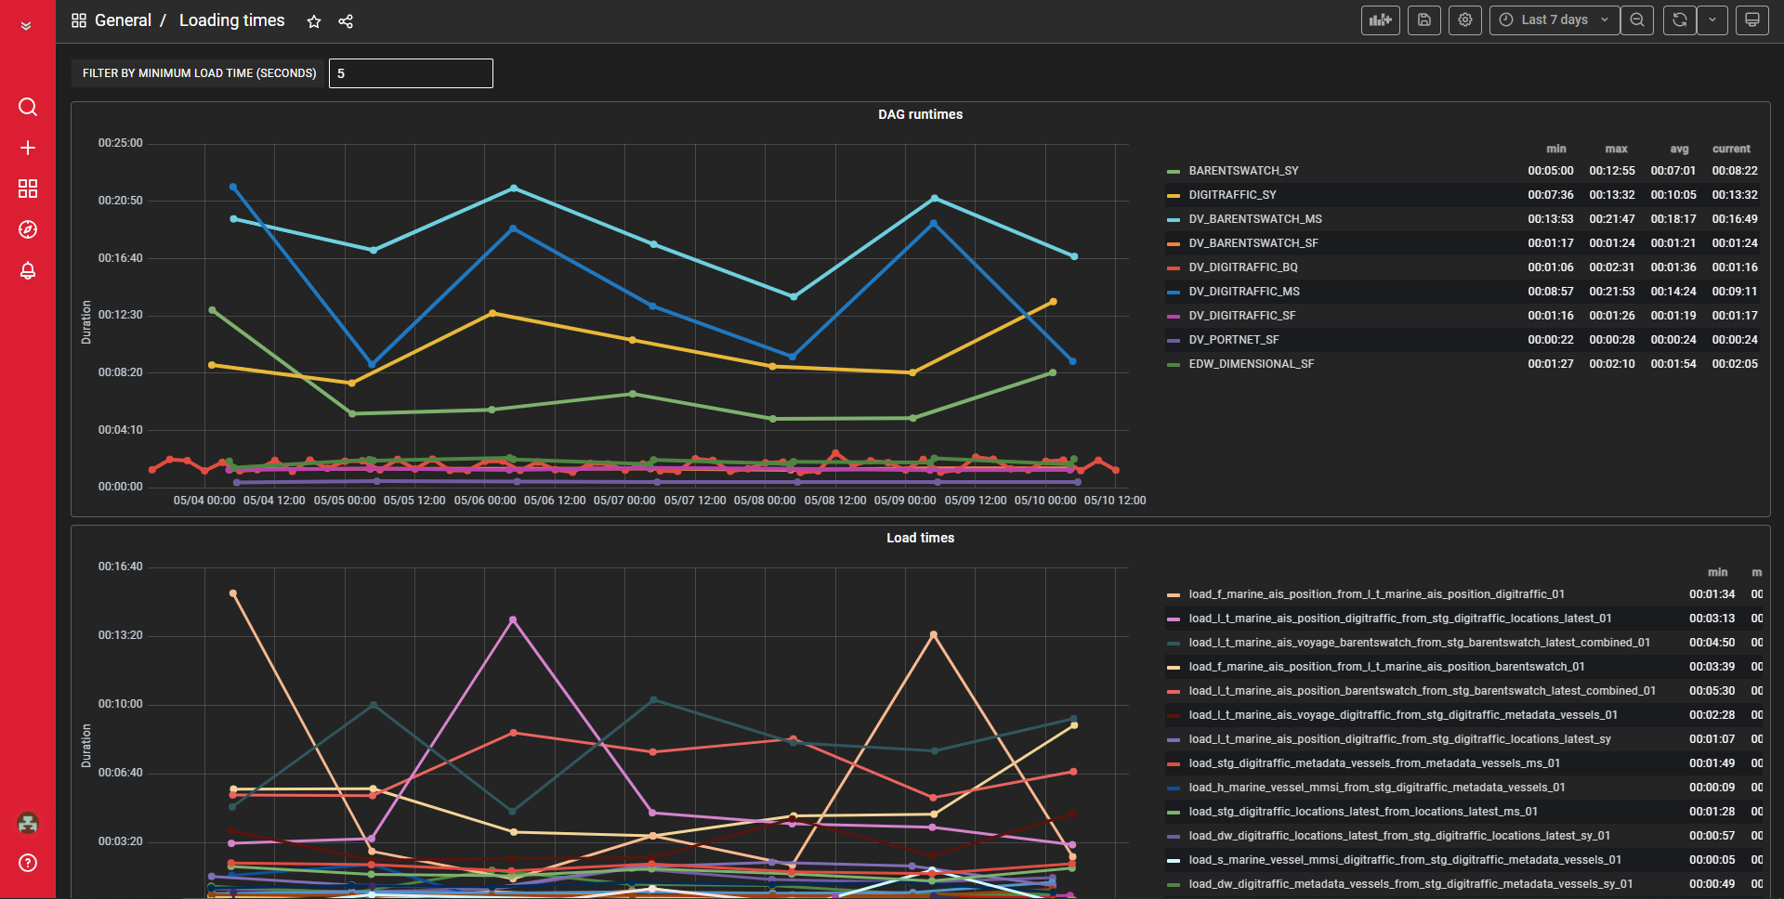Open the Last 7 days time picker

[1554, 20]
